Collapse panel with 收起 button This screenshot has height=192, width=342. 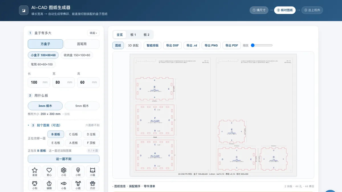93,33
